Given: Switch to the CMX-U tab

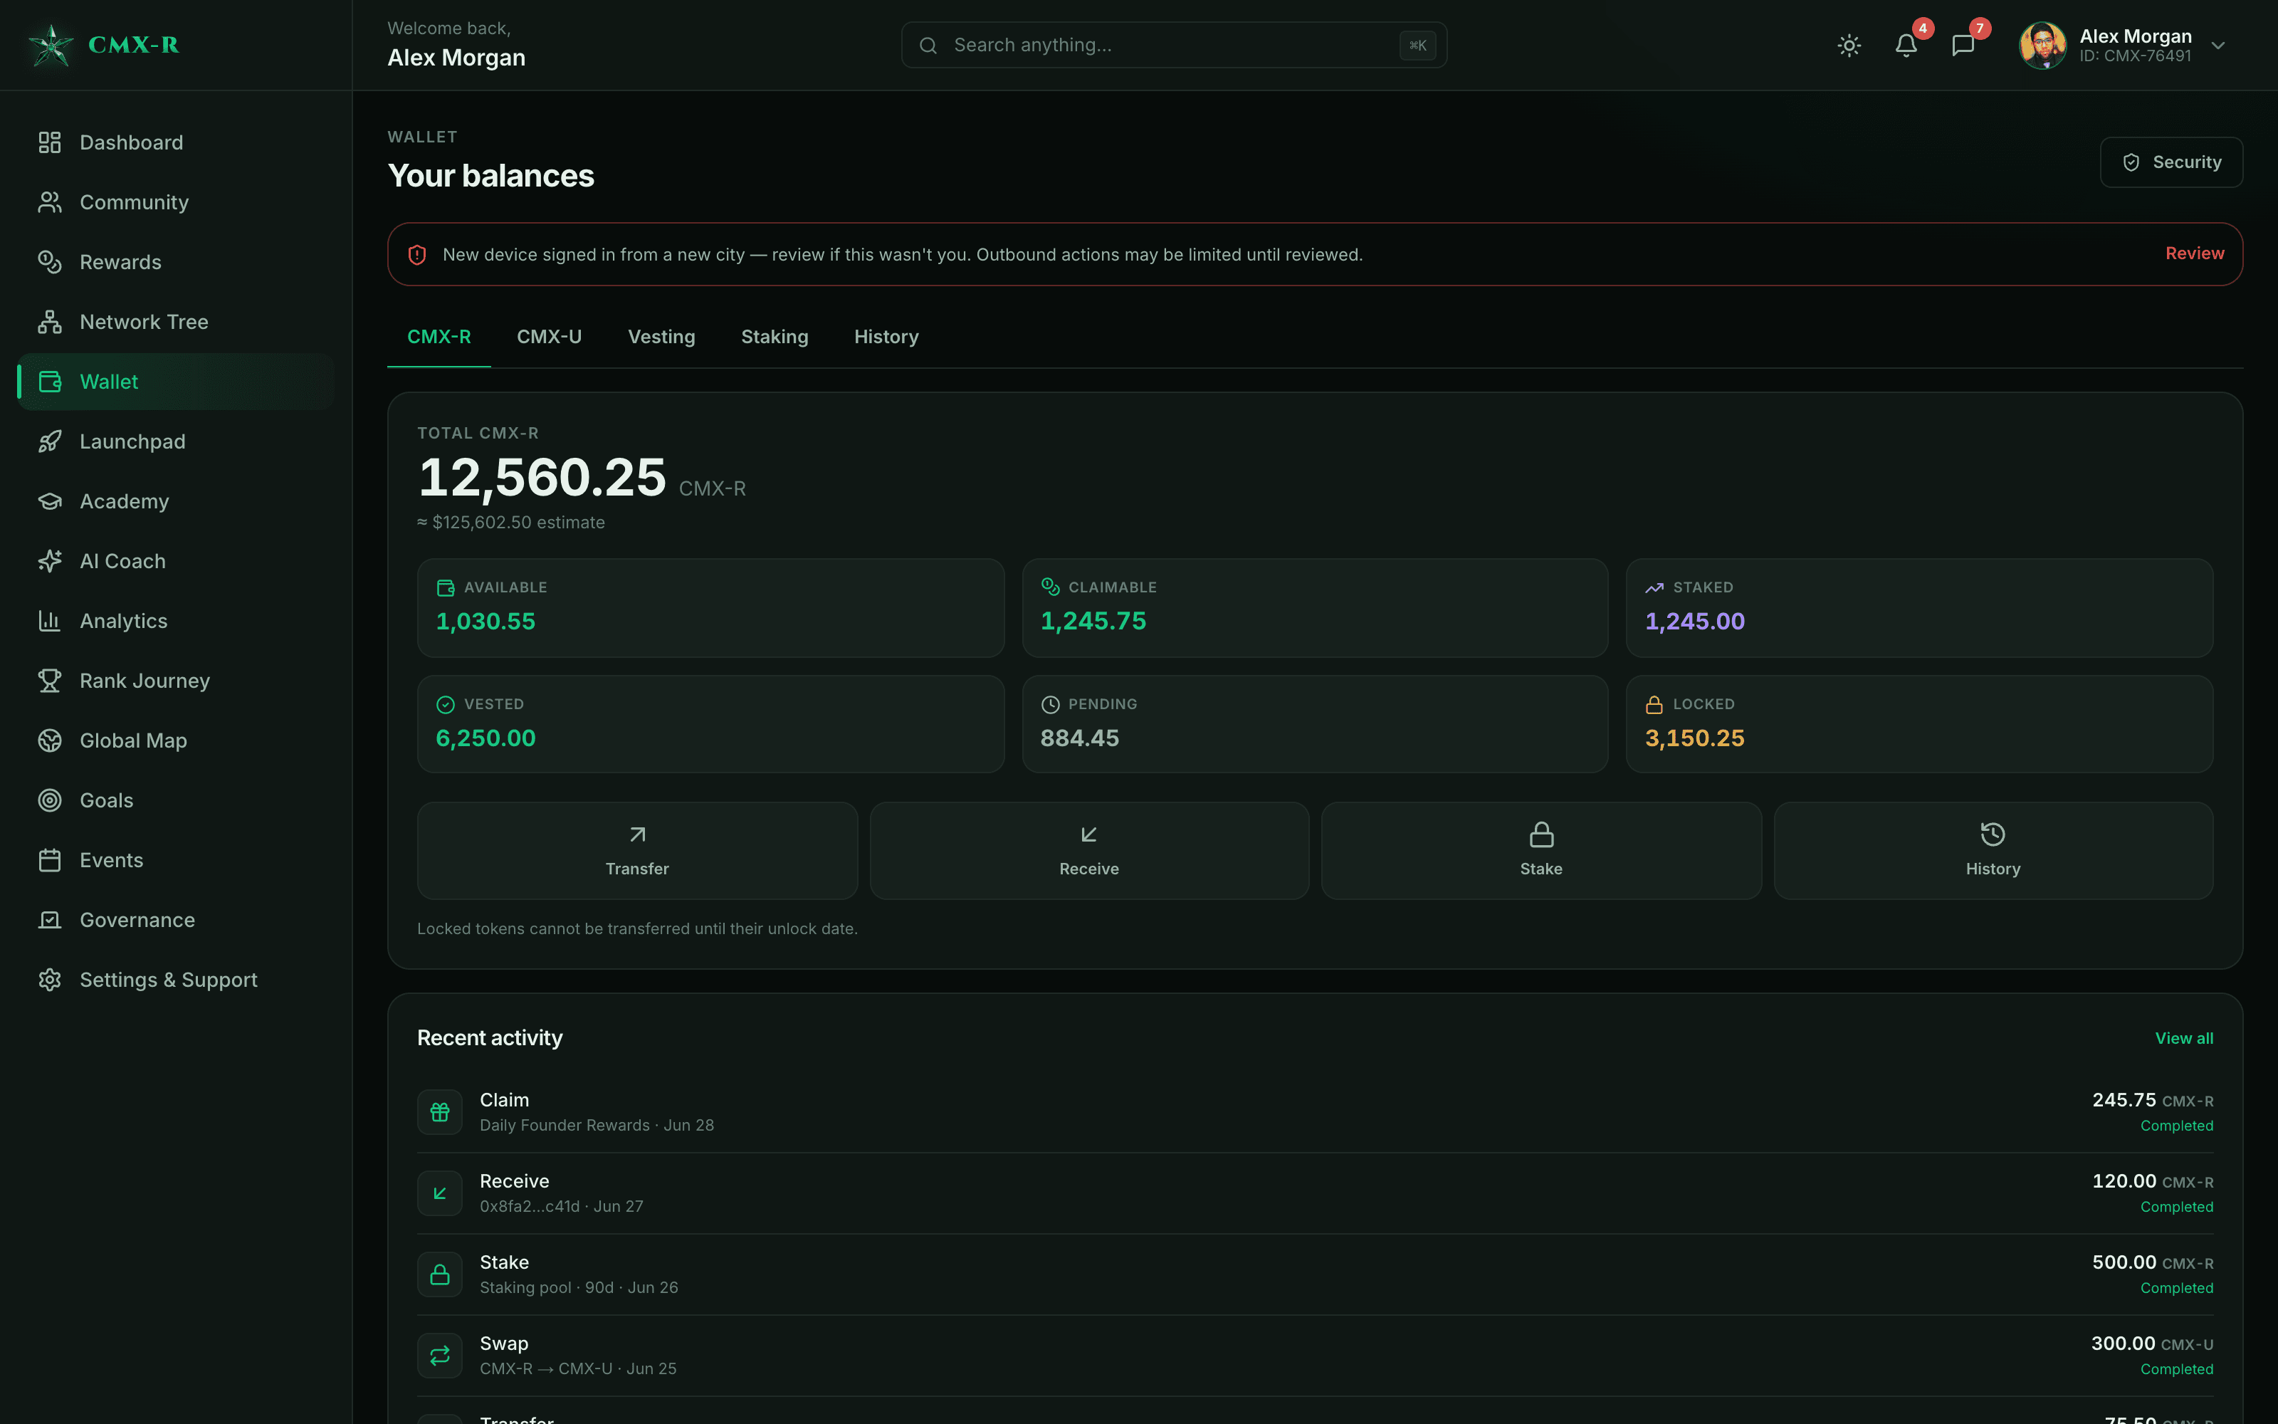Looking at the screenshot, I should click(549, 337).
